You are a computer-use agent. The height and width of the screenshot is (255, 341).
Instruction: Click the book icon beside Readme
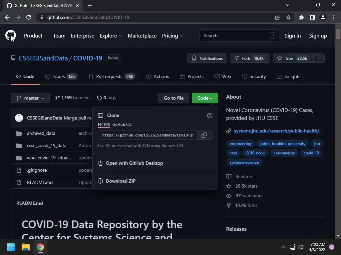228,177
